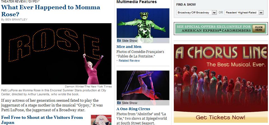Click camera icon on circus Slide Show

pos(119,103)
